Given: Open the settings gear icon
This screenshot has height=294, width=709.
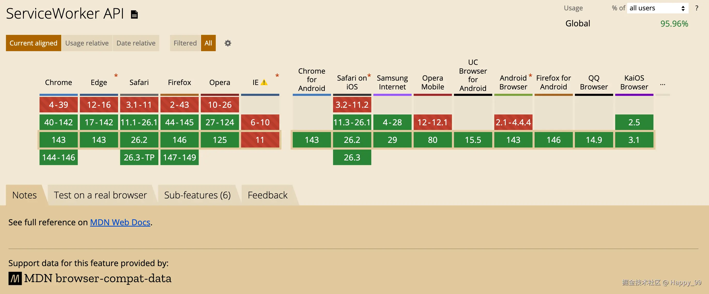Looking at the screenshot, I should [x=228, y=43].
